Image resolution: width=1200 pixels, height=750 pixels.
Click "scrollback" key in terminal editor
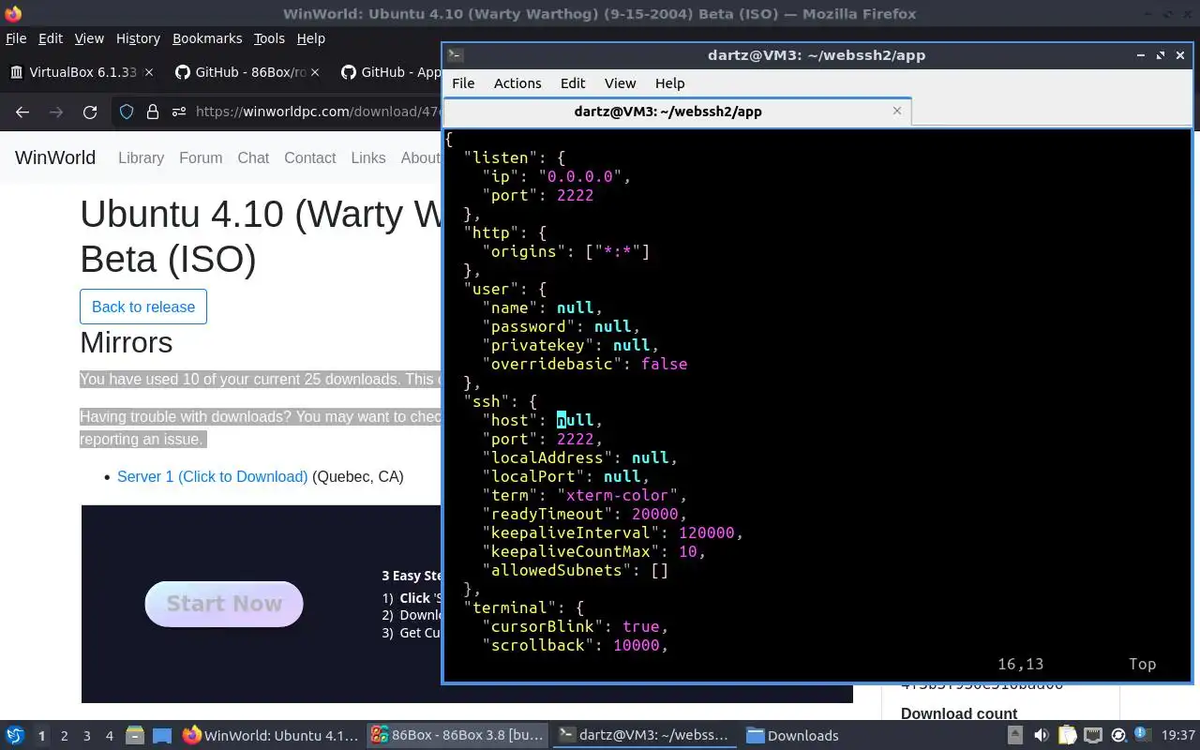[x=538, y=645]
